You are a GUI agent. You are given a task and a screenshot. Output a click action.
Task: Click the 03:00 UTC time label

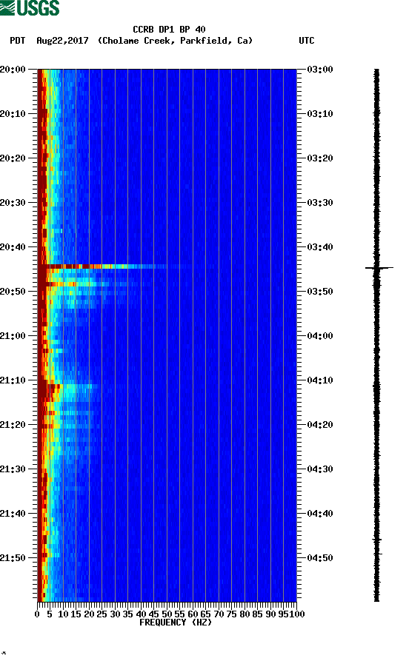[320, 69]
